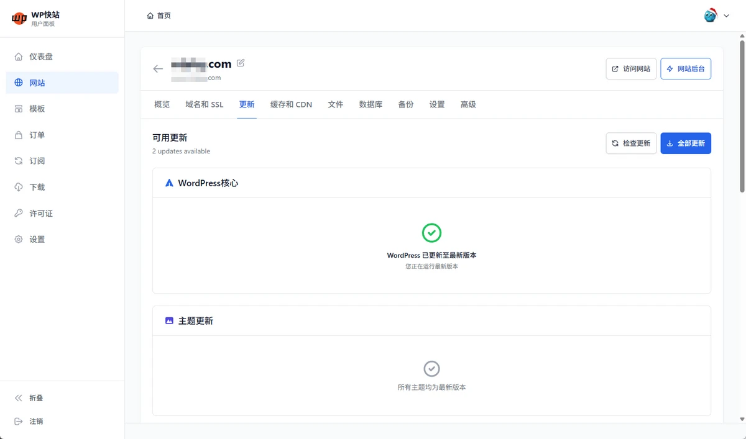Open the 备份 backup tab
Viewport: 746px width, 439px height.
click(x=405, y=104)
